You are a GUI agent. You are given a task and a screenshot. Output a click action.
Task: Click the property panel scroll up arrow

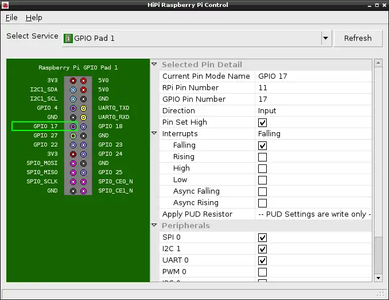click(378, 63)
